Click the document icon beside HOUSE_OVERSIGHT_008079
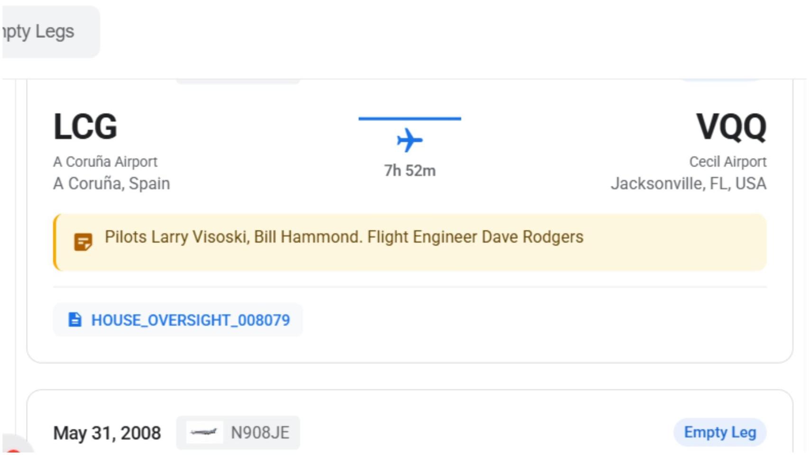Image resolution: width=809 pixels, height=455 pixels. 75,319
